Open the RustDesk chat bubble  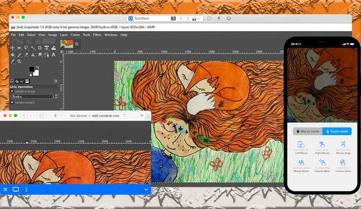tap(209, 19)
